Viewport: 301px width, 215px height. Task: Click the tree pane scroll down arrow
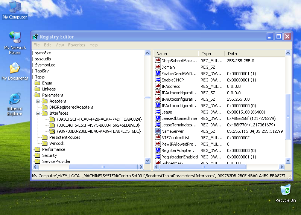pyautogui.click(x=147, y=160)
